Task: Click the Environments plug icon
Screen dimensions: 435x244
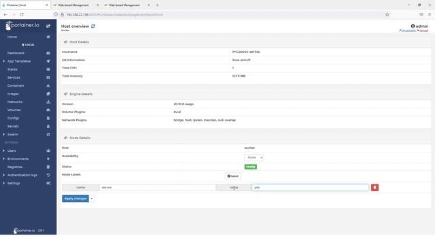Action: click(48, 159)
